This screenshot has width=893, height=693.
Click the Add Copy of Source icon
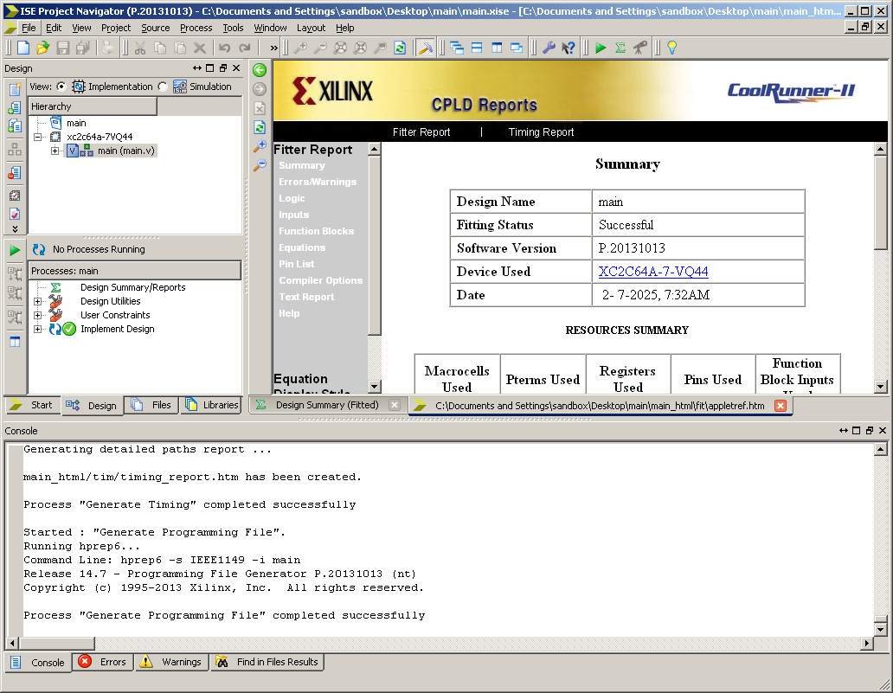pyautogui.click(x=15, y=125)
